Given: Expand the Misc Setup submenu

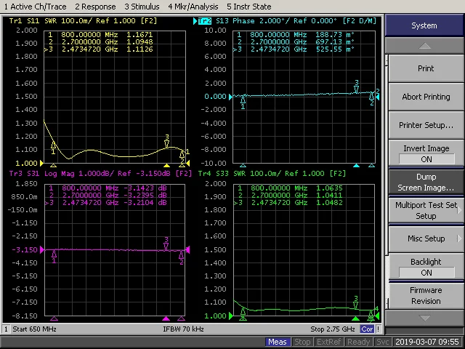Looking at the screenshot, I should point(426,238).
